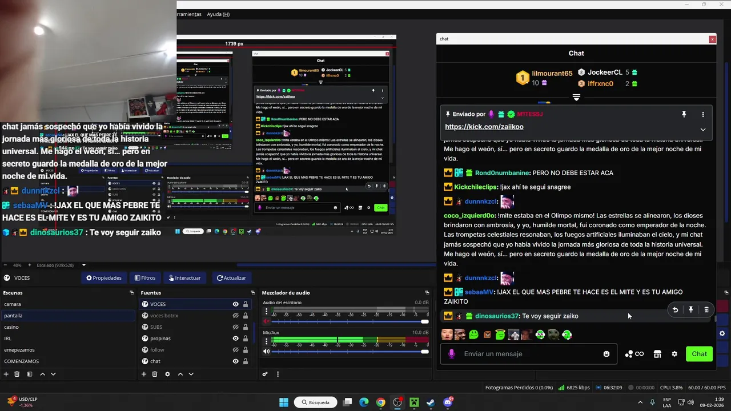731x411 pixels.
Task: Zoom out the preview with minus
Action: click(x=5, y=265)
